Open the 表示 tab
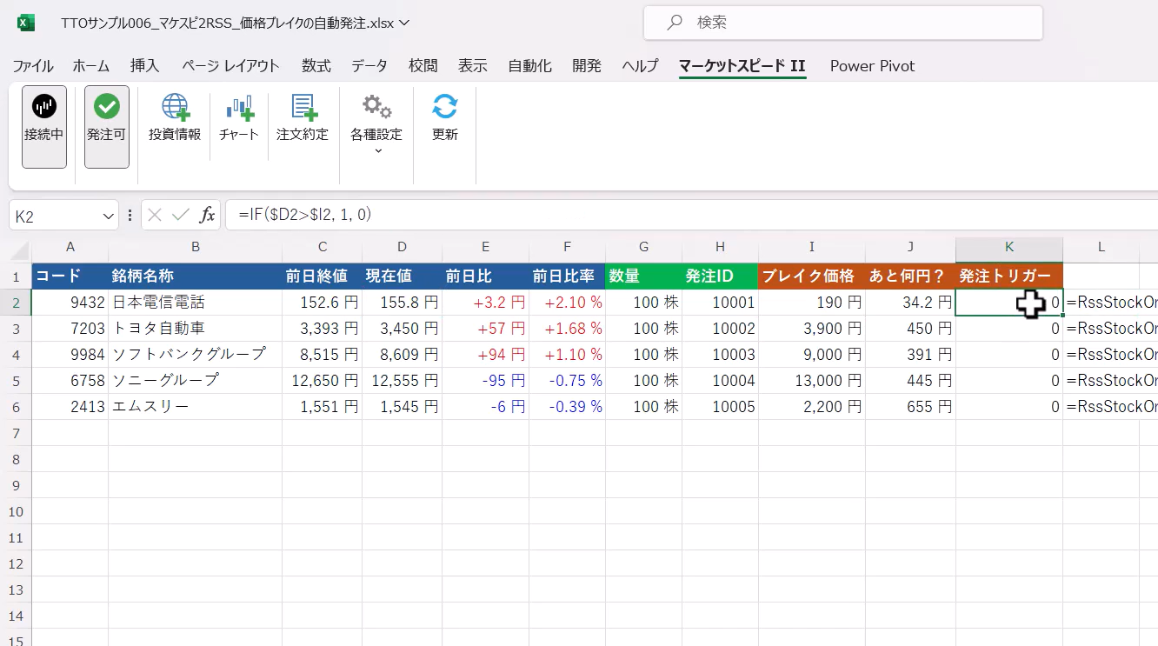This screenshot has width=1158, height=646. (473, 66)
